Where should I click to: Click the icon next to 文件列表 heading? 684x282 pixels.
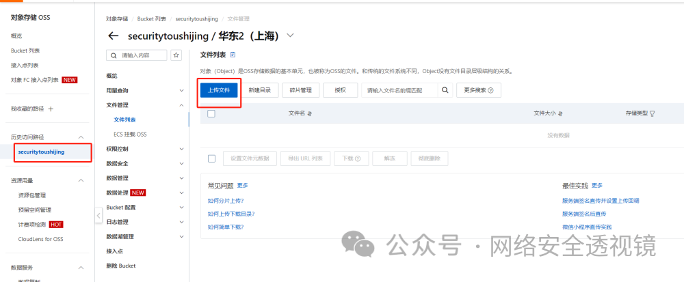[x=233, y=55]
